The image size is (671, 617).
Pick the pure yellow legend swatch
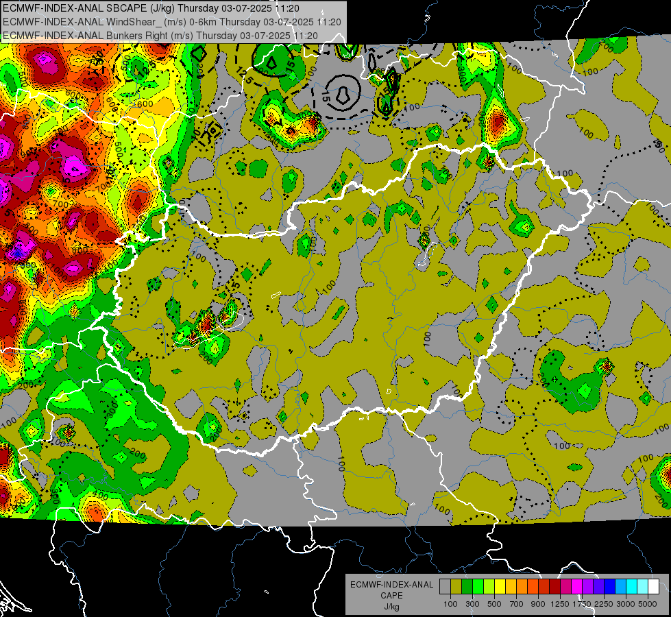click(500, 586)
